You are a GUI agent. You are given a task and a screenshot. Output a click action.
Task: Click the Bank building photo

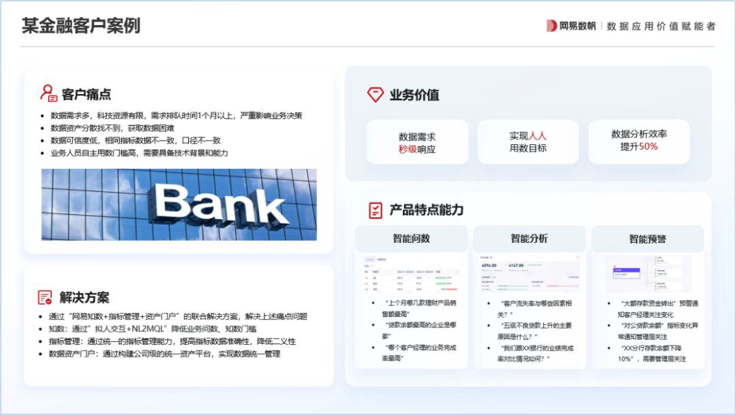click(x=179, y=204)
